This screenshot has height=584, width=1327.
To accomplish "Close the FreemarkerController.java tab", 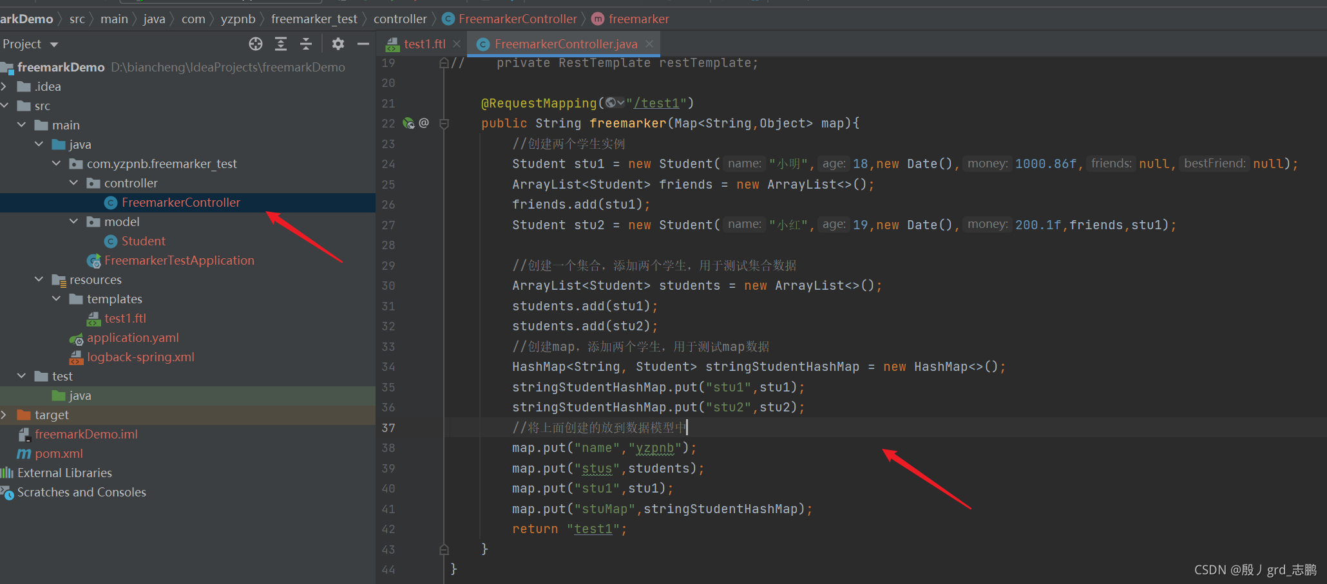I will [x=649, y=44].
